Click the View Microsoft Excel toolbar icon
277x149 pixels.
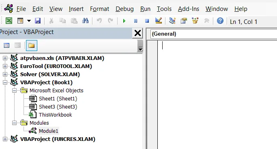(9, 21)
